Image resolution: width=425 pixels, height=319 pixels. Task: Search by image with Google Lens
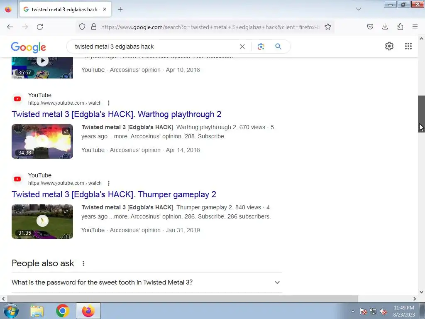point(261,47)
